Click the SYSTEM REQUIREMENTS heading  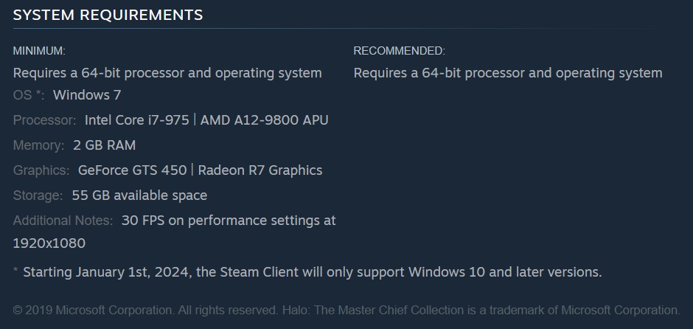pos(108,15)
